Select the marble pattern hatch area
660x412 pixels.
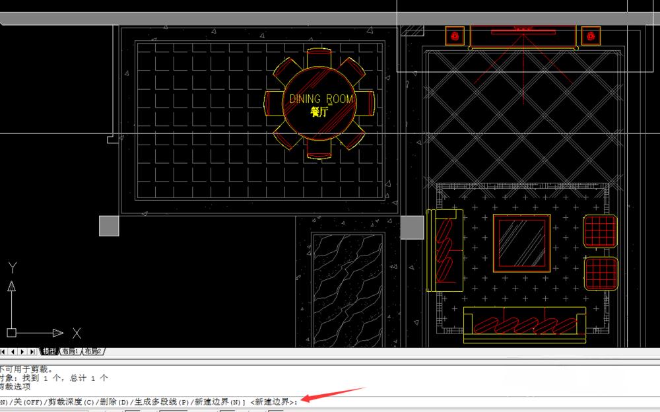coord(348,290)
